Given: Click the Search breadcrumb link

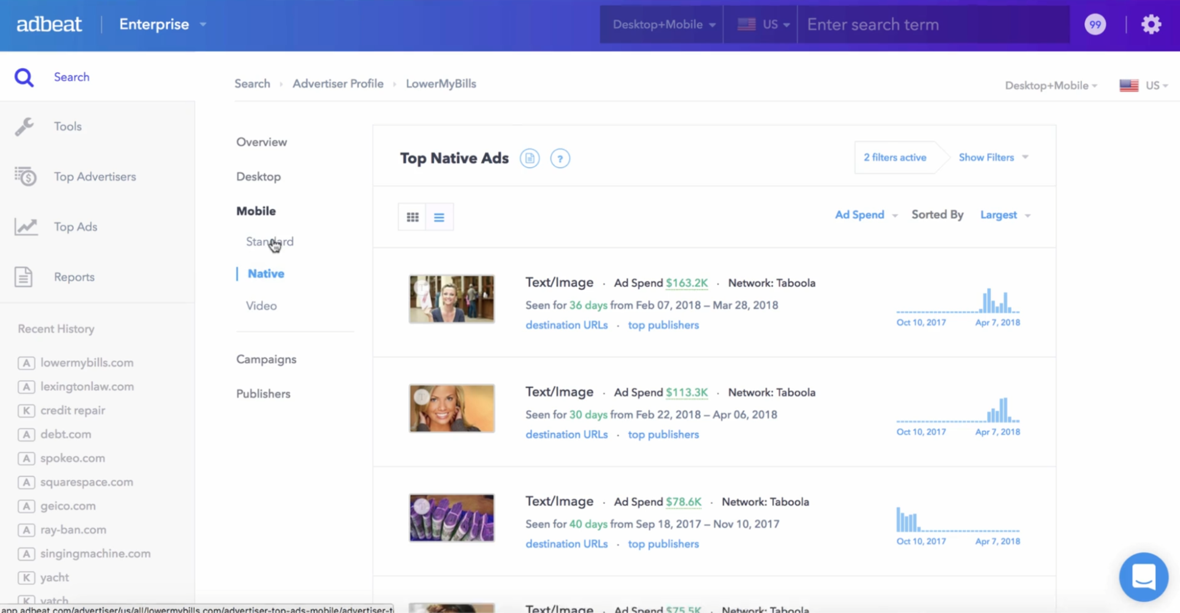Looking at the screenshot, I should pos(252,84).
